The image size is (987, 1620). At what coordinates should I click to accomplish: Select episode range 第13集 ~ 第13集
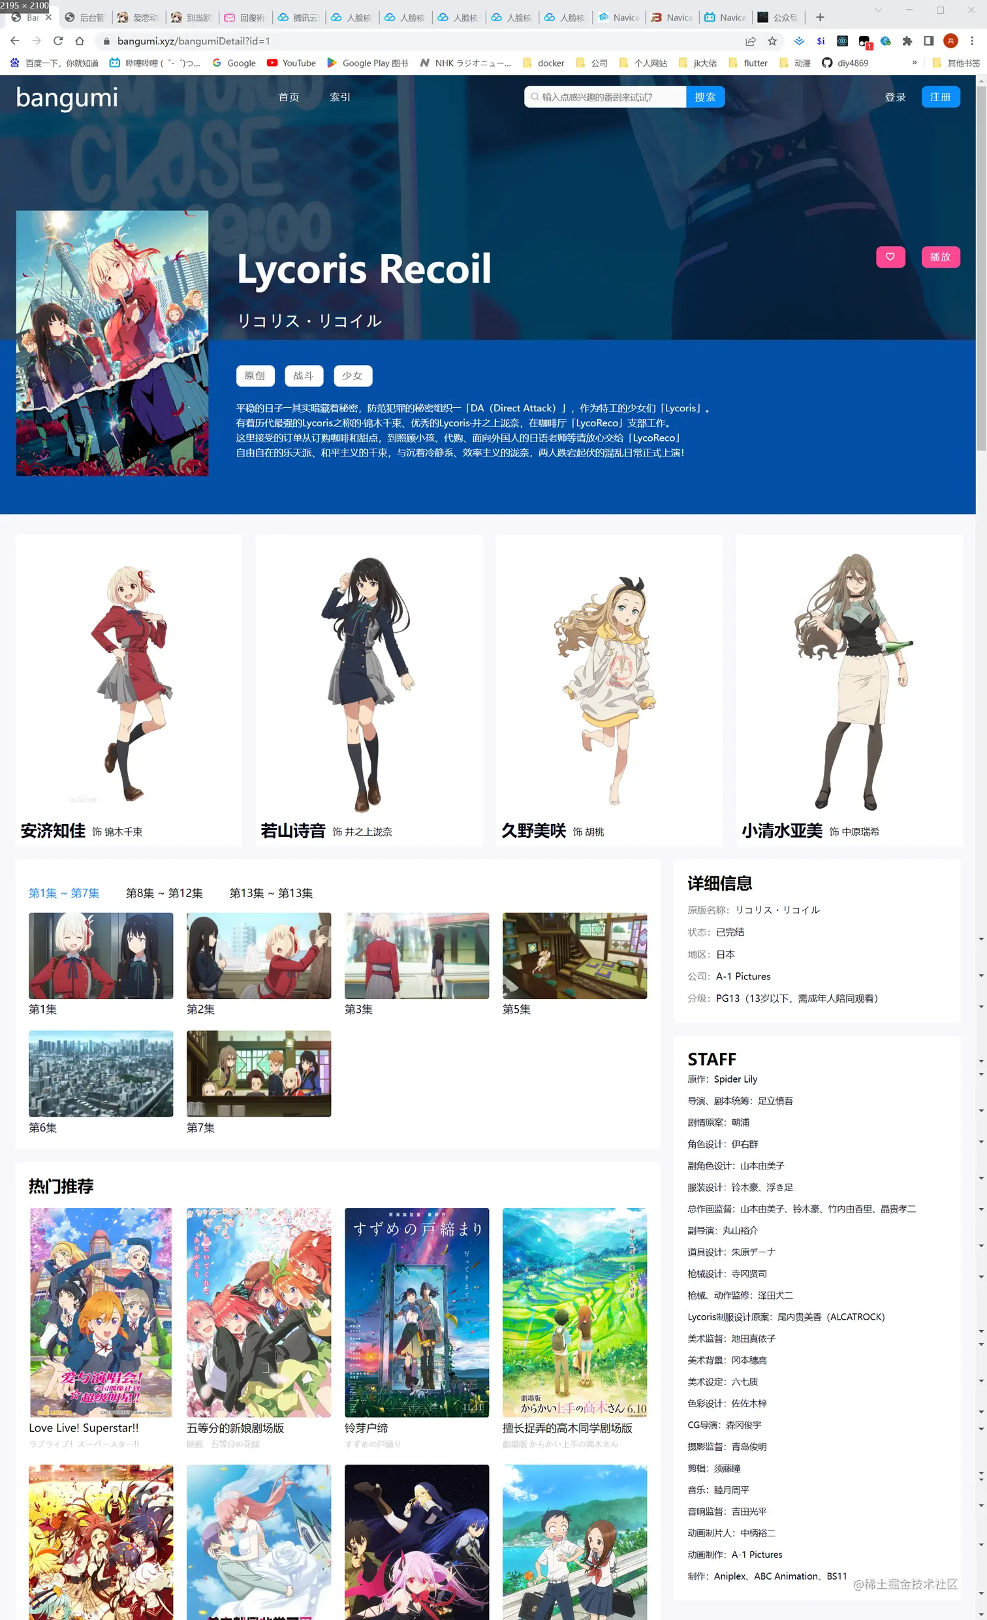271,893
